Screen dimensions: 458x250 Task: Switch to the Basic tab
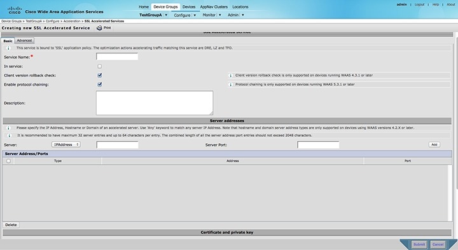coord(8,41)
